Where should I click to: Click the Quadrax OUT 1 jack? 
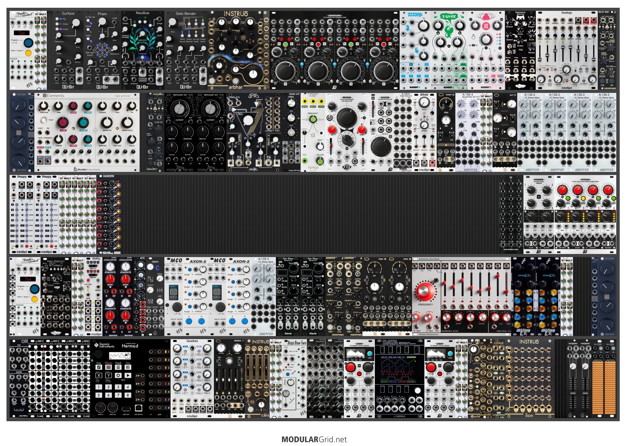pyautogui.click(x=189, y=409)
